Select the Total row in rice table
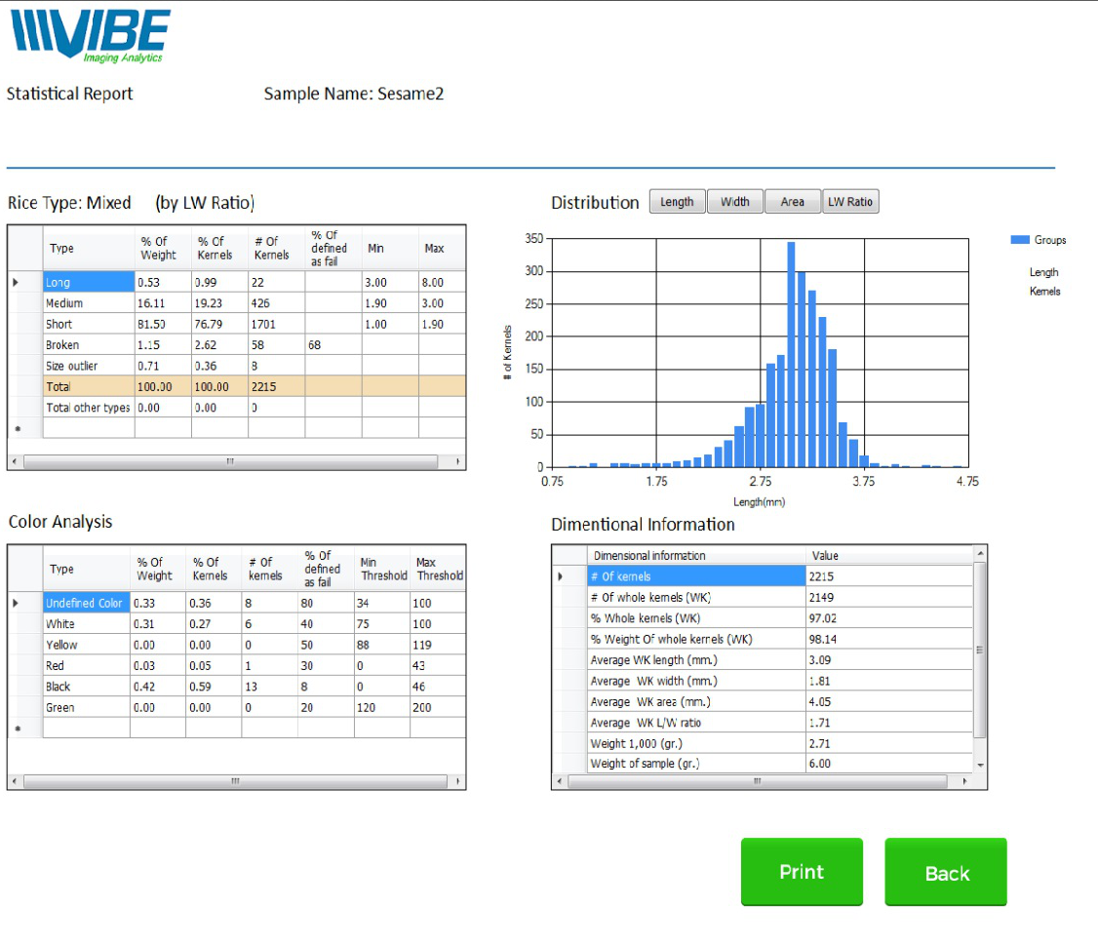The image size is (1098, 948). (x=89, y=386)
